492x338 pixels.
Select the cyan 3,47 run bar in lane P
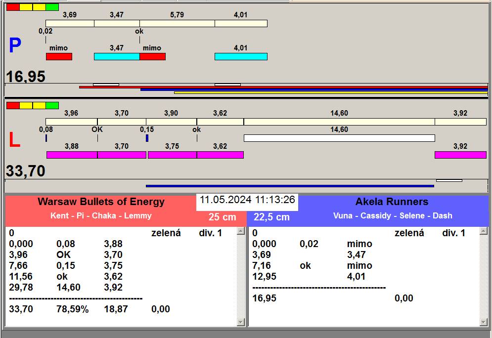click(117, 57)
